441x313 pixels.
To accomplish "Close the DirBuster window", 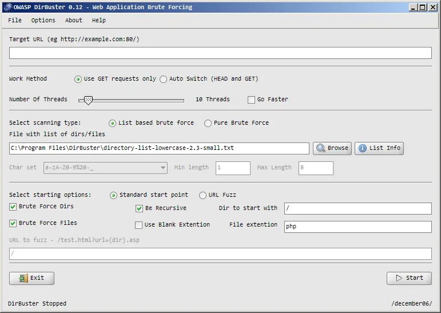I will click(x=433, y=7).
